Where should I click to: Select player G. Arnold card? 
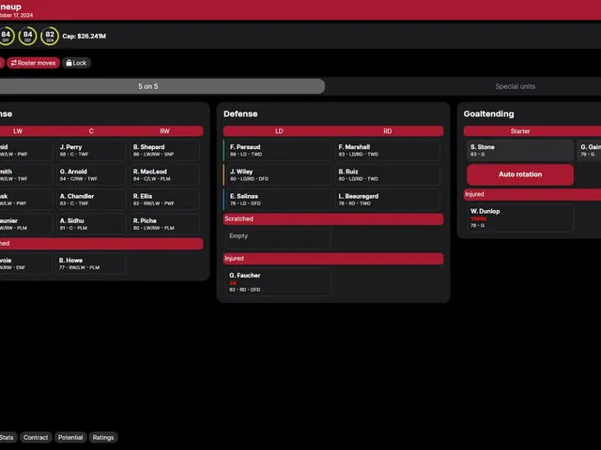(x=91, y=175)
